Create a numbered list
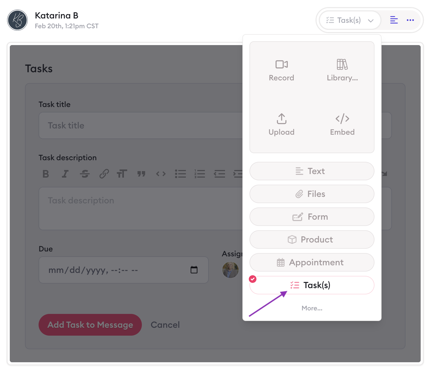 [x=200, y=174]
